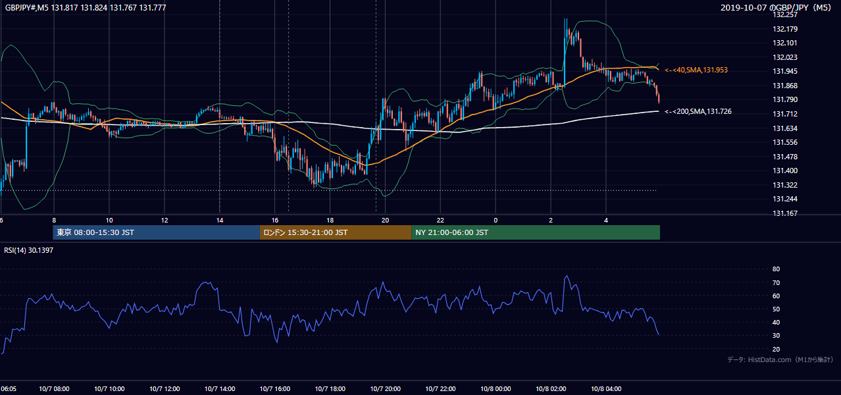Click RSI axis level 50

(776, 309)
